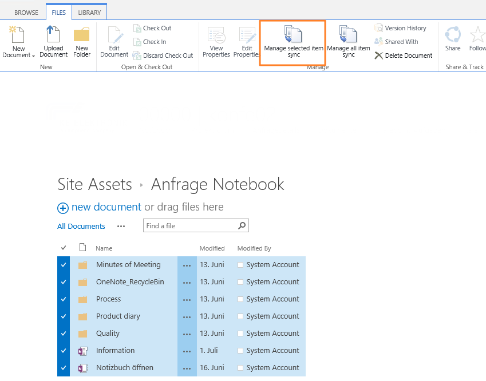
Task: Click the Upload Document icon
Action: 53,34
